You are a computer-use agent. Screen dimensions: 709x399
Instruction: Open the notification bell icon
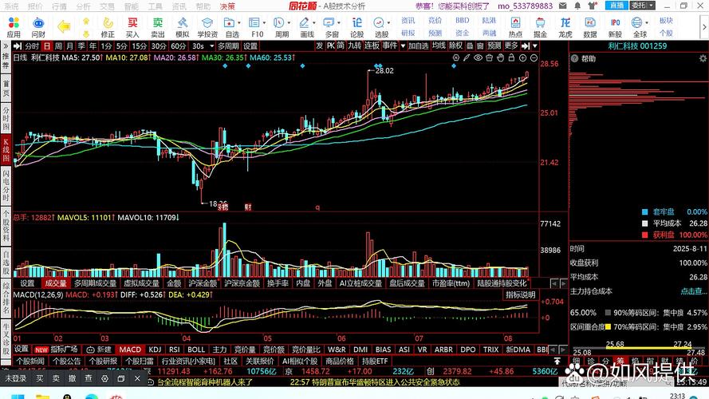point(577,6)
